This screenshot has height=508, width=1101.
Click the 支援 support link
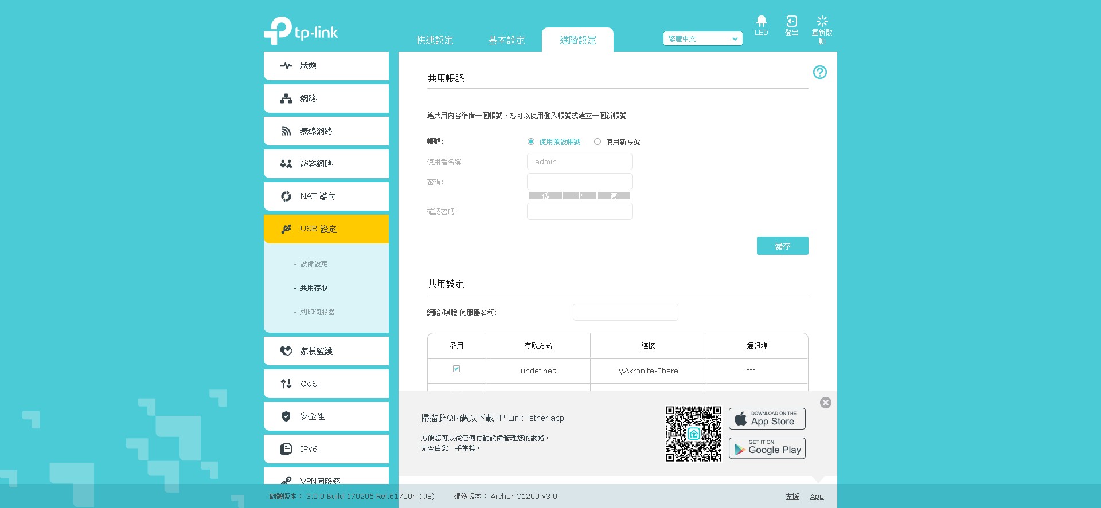click(792, 497)
